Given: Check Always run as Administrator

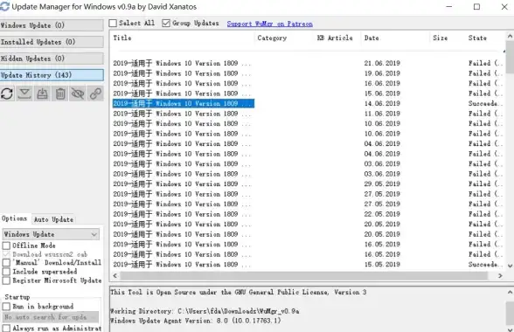Looking at the screenshot, I should 6,328.
